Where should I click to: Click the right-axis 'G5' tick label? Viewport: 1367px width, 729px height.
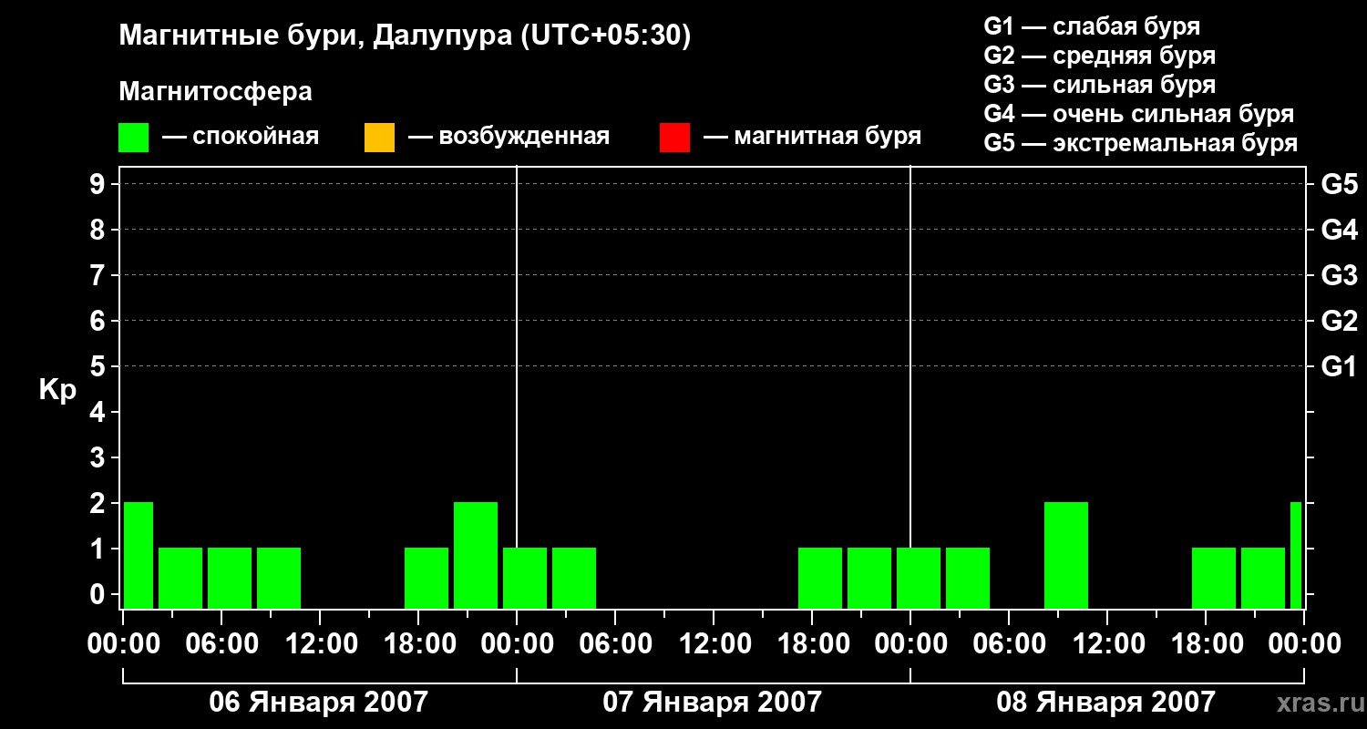click(x=1339, y=184)
